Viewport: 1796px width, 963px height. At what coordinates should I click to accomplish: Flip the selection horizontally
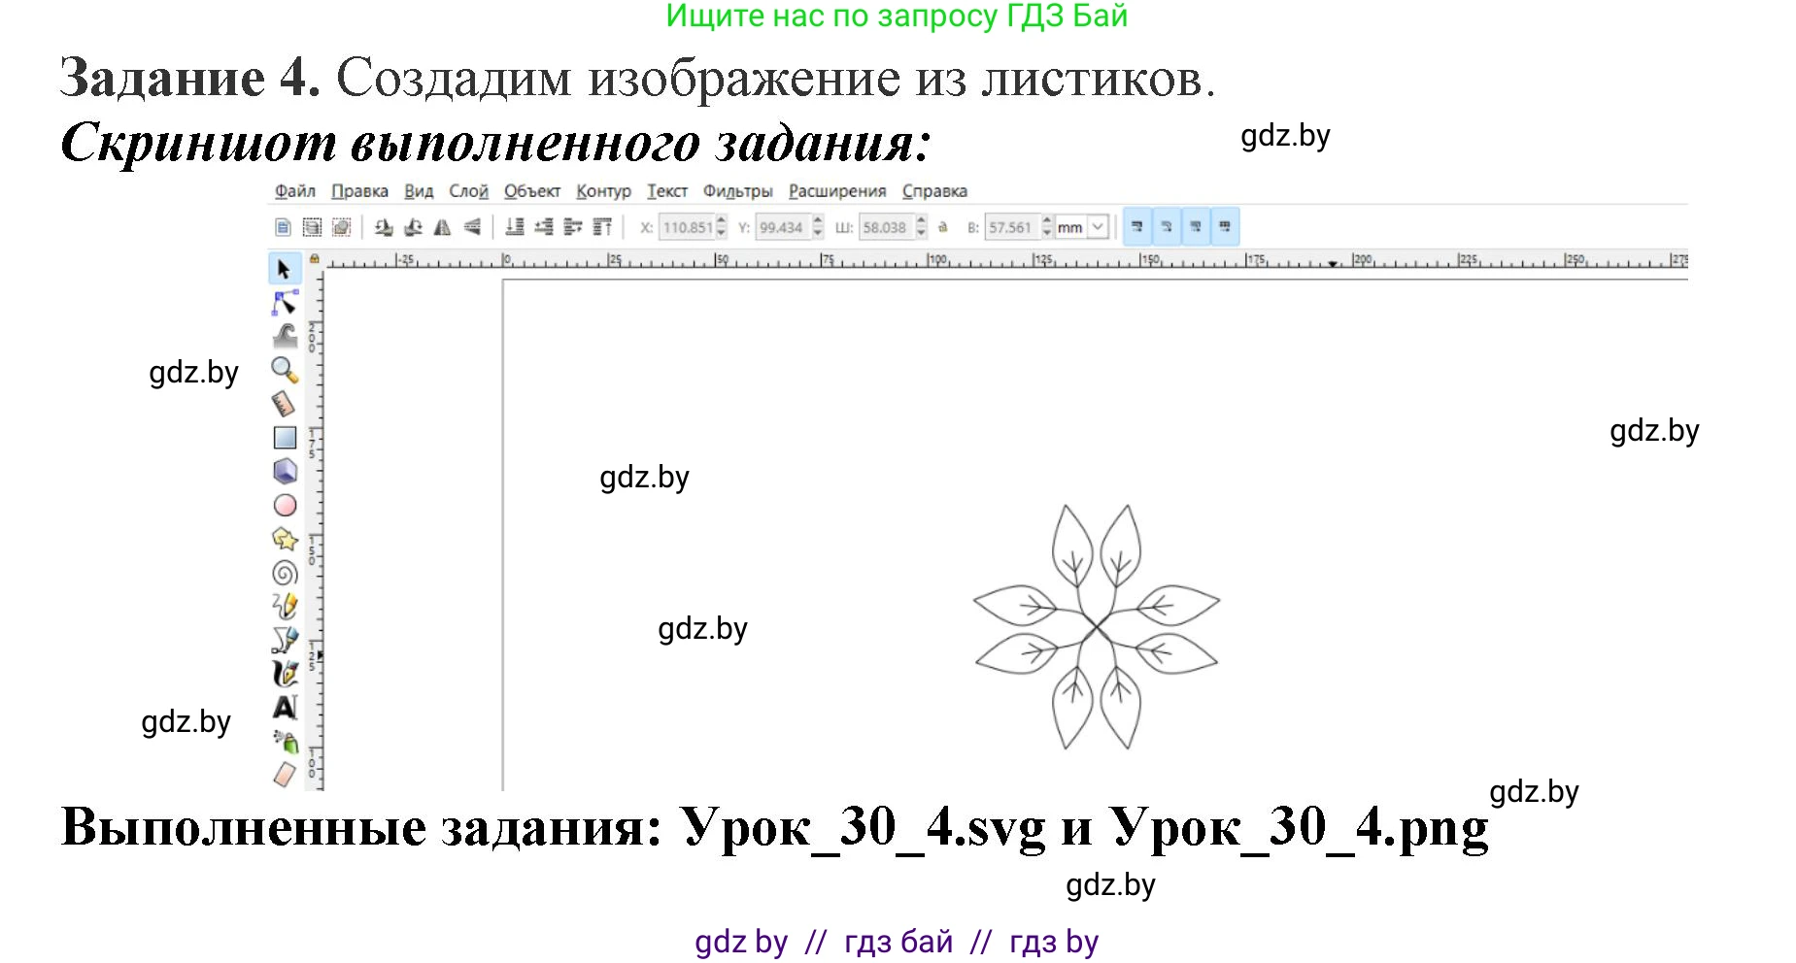(x=443, y=226)
